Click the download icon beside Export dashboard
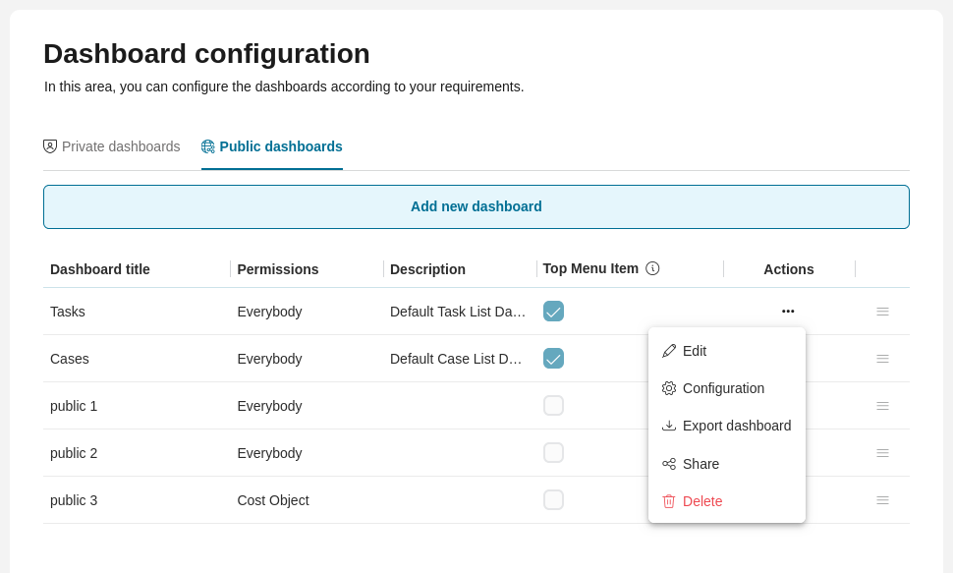 point(668,426)
